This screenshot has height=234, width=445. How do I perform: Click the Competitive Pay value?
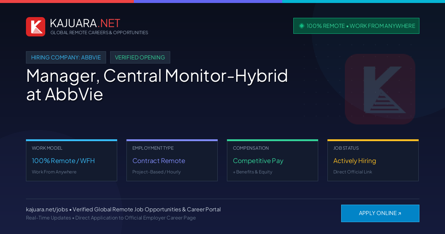coord(258,161)
